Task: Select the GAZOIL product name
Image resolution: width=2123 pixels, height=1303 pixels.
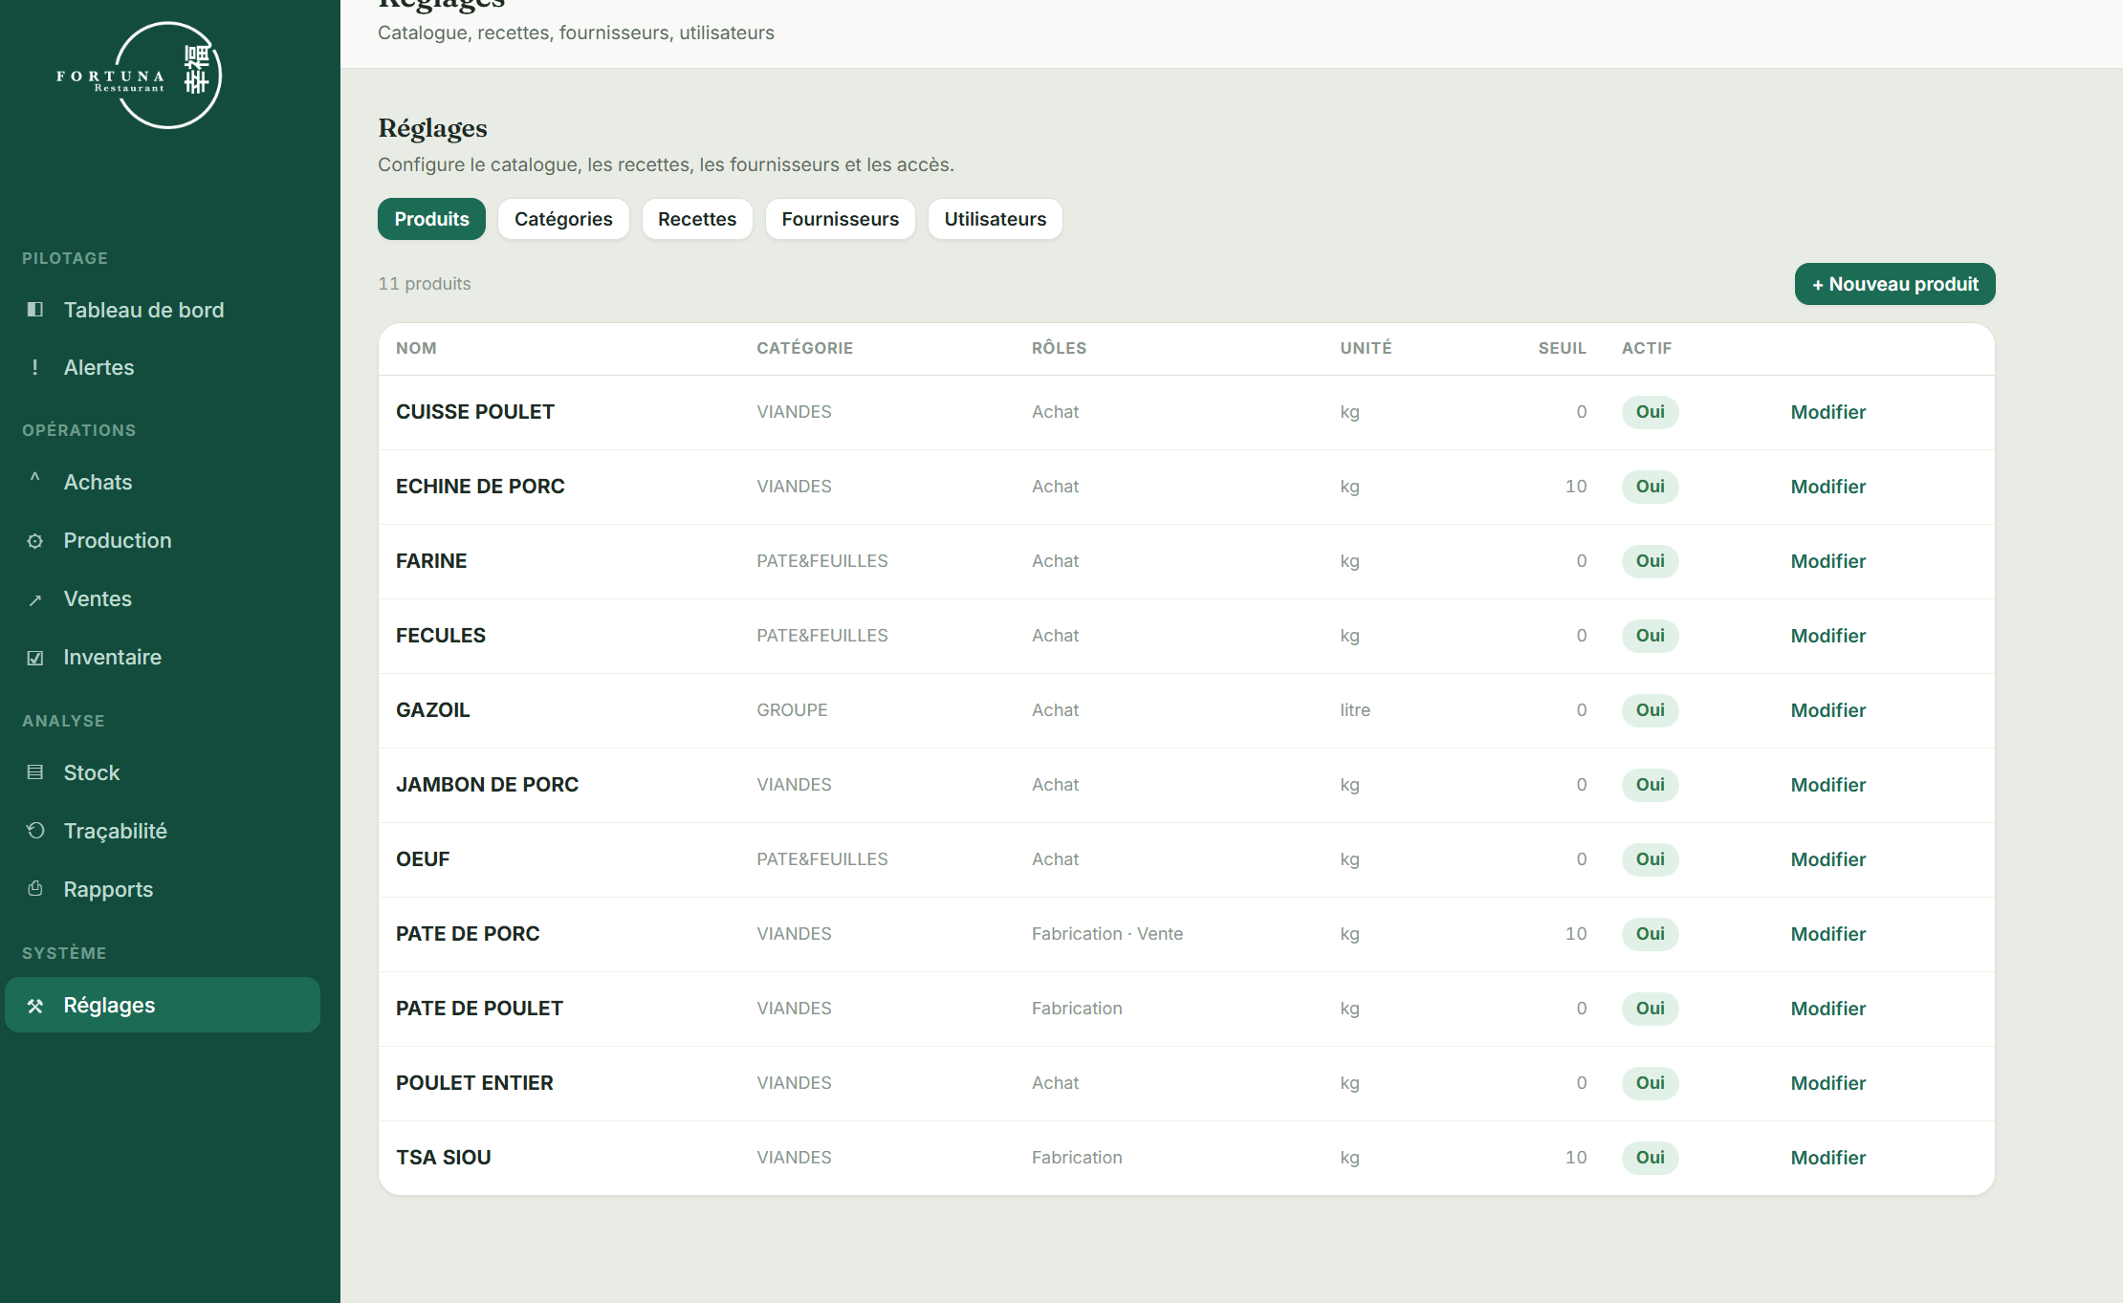Action: point(432,710)
